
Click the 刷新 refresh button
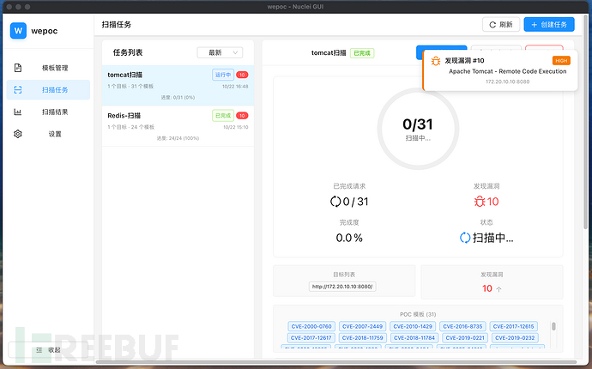coord(501,25)
